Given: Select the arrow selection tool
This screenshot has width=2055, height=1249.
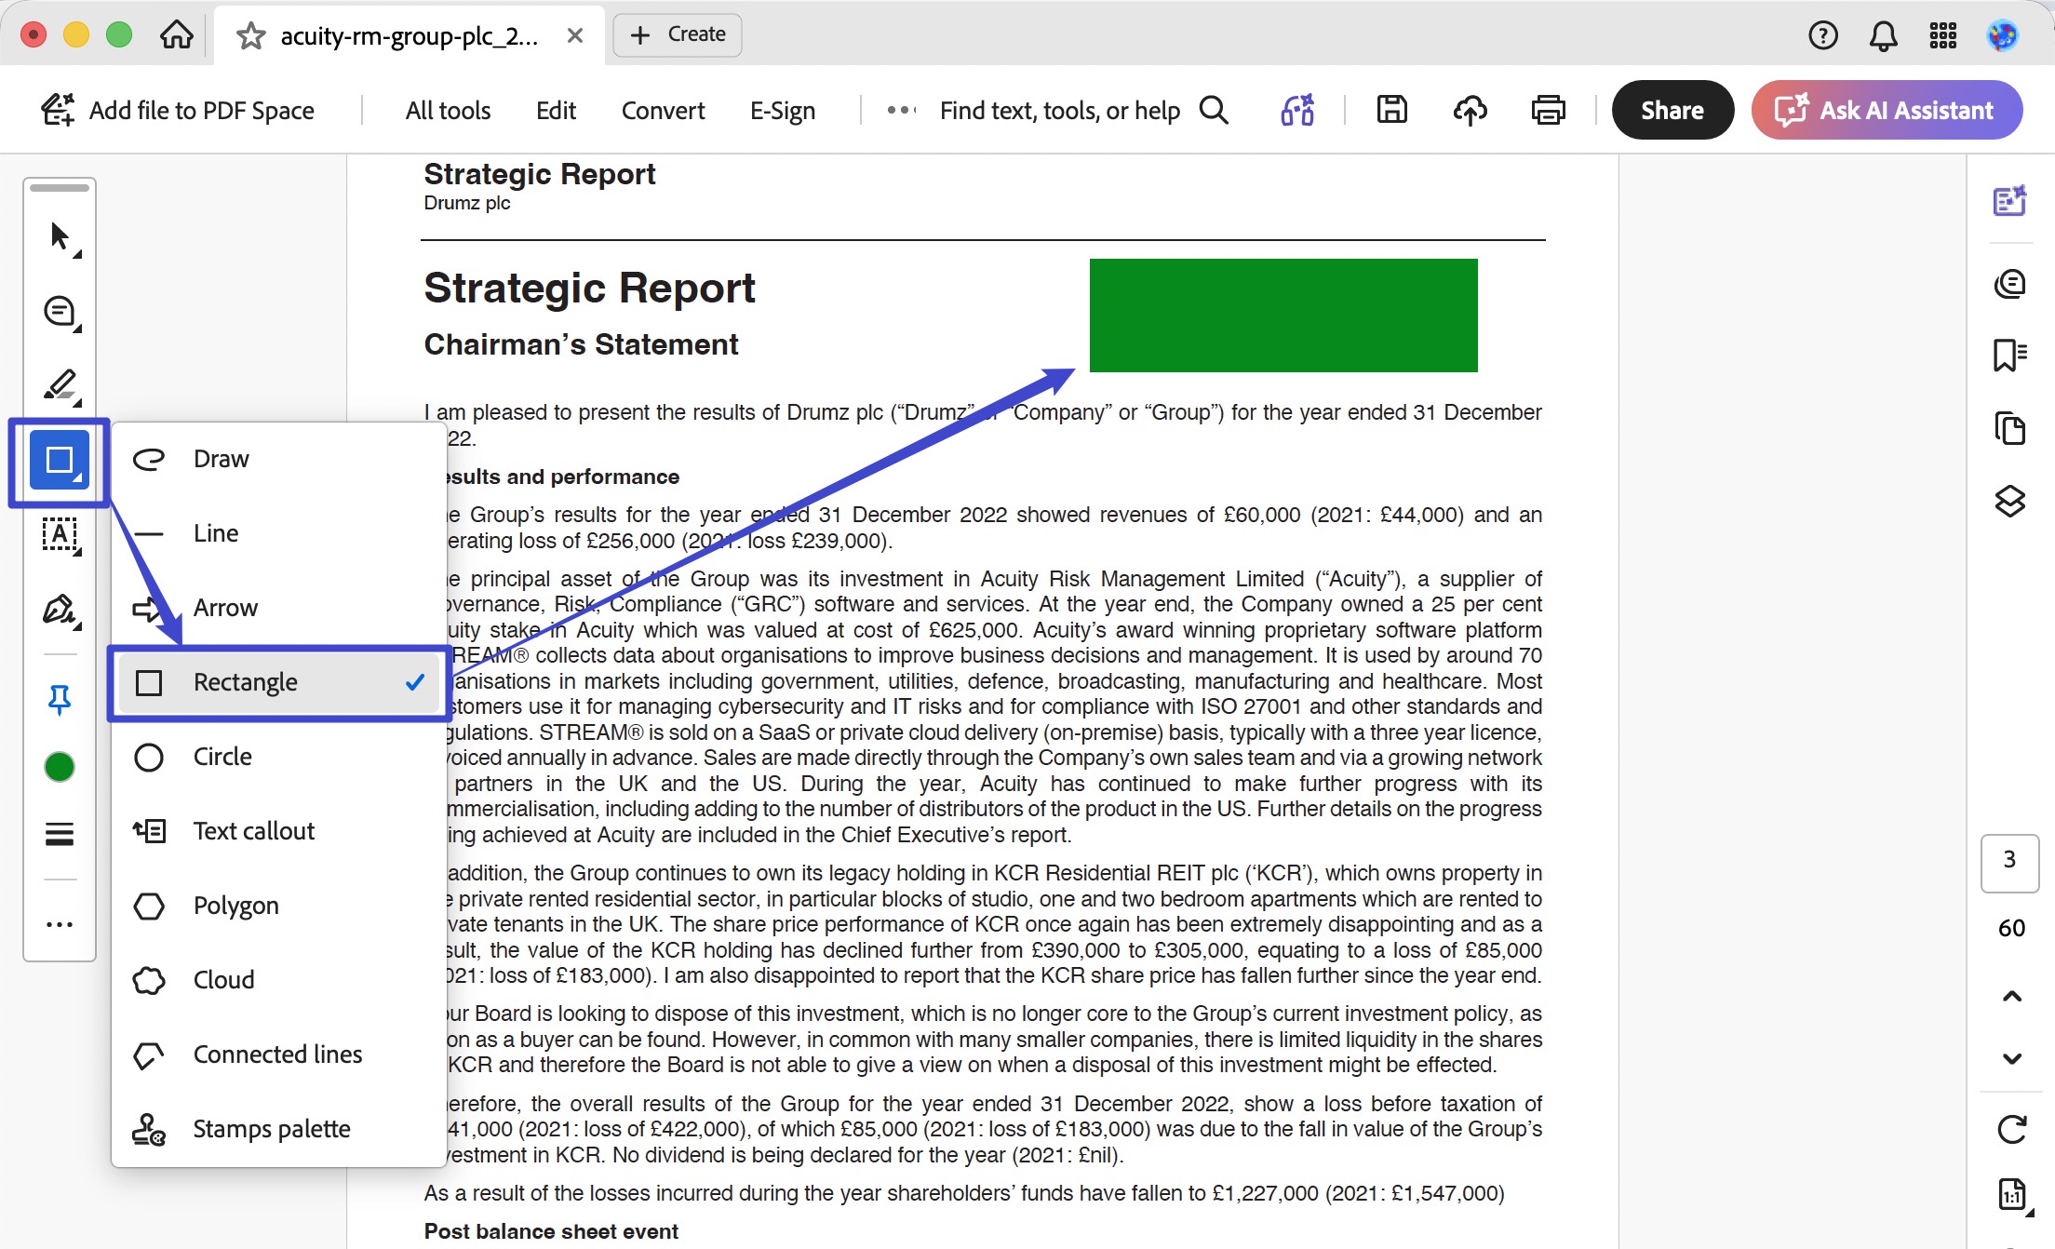Looking at the screenshot, I should pos(60,236).
